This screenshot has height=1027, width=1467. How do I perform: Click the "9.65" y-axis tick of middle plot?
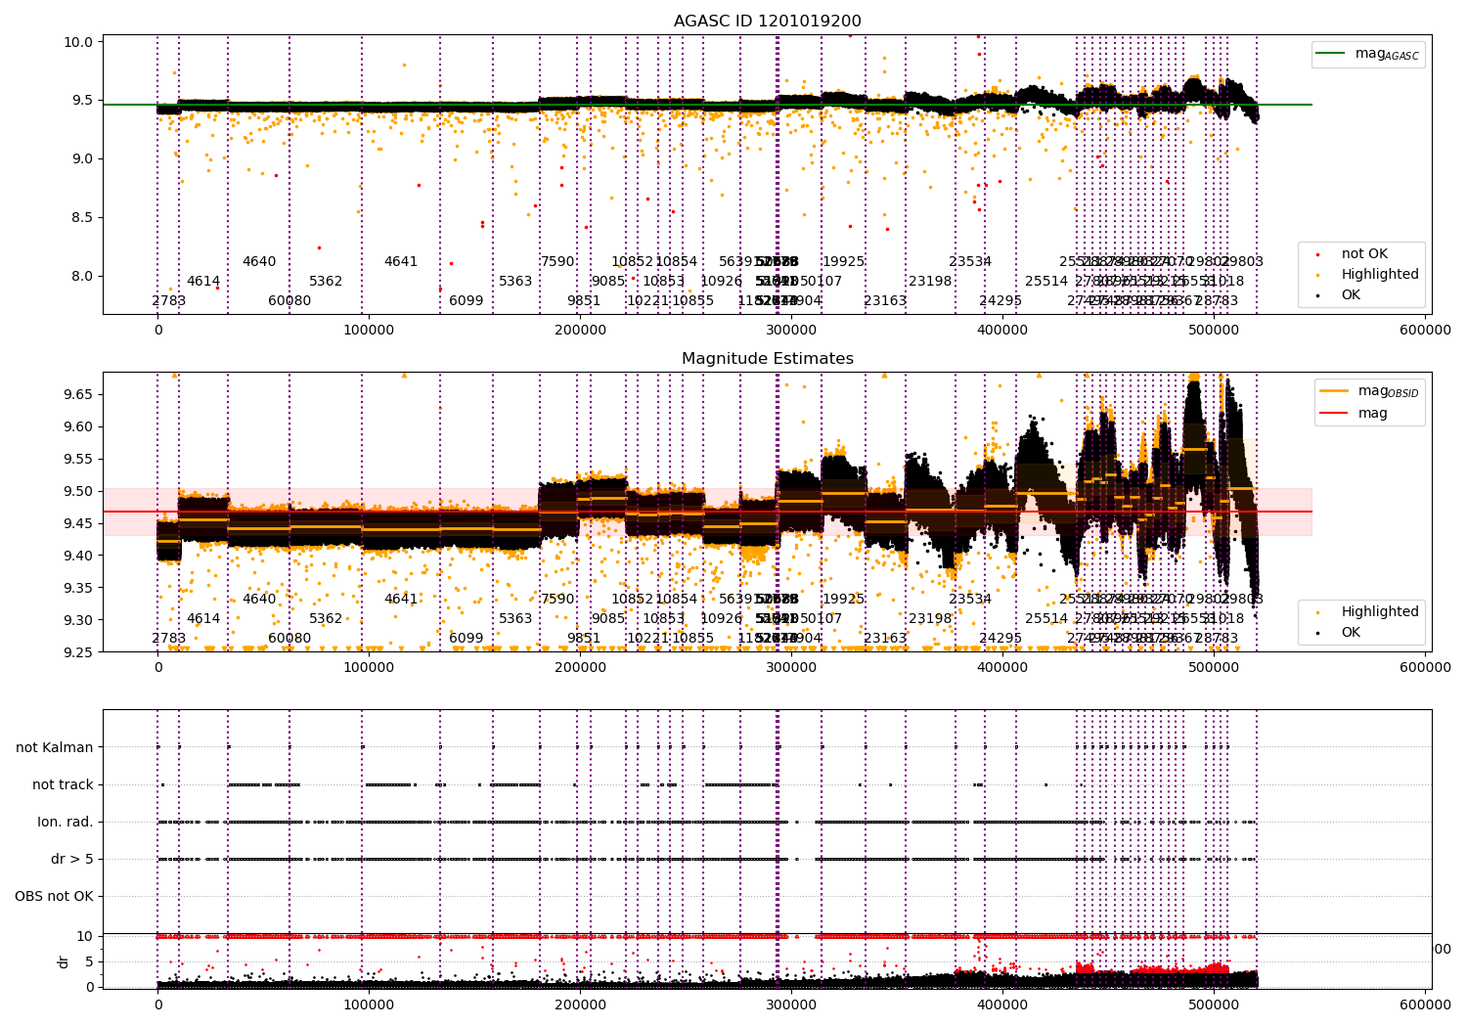coord(78,394)
